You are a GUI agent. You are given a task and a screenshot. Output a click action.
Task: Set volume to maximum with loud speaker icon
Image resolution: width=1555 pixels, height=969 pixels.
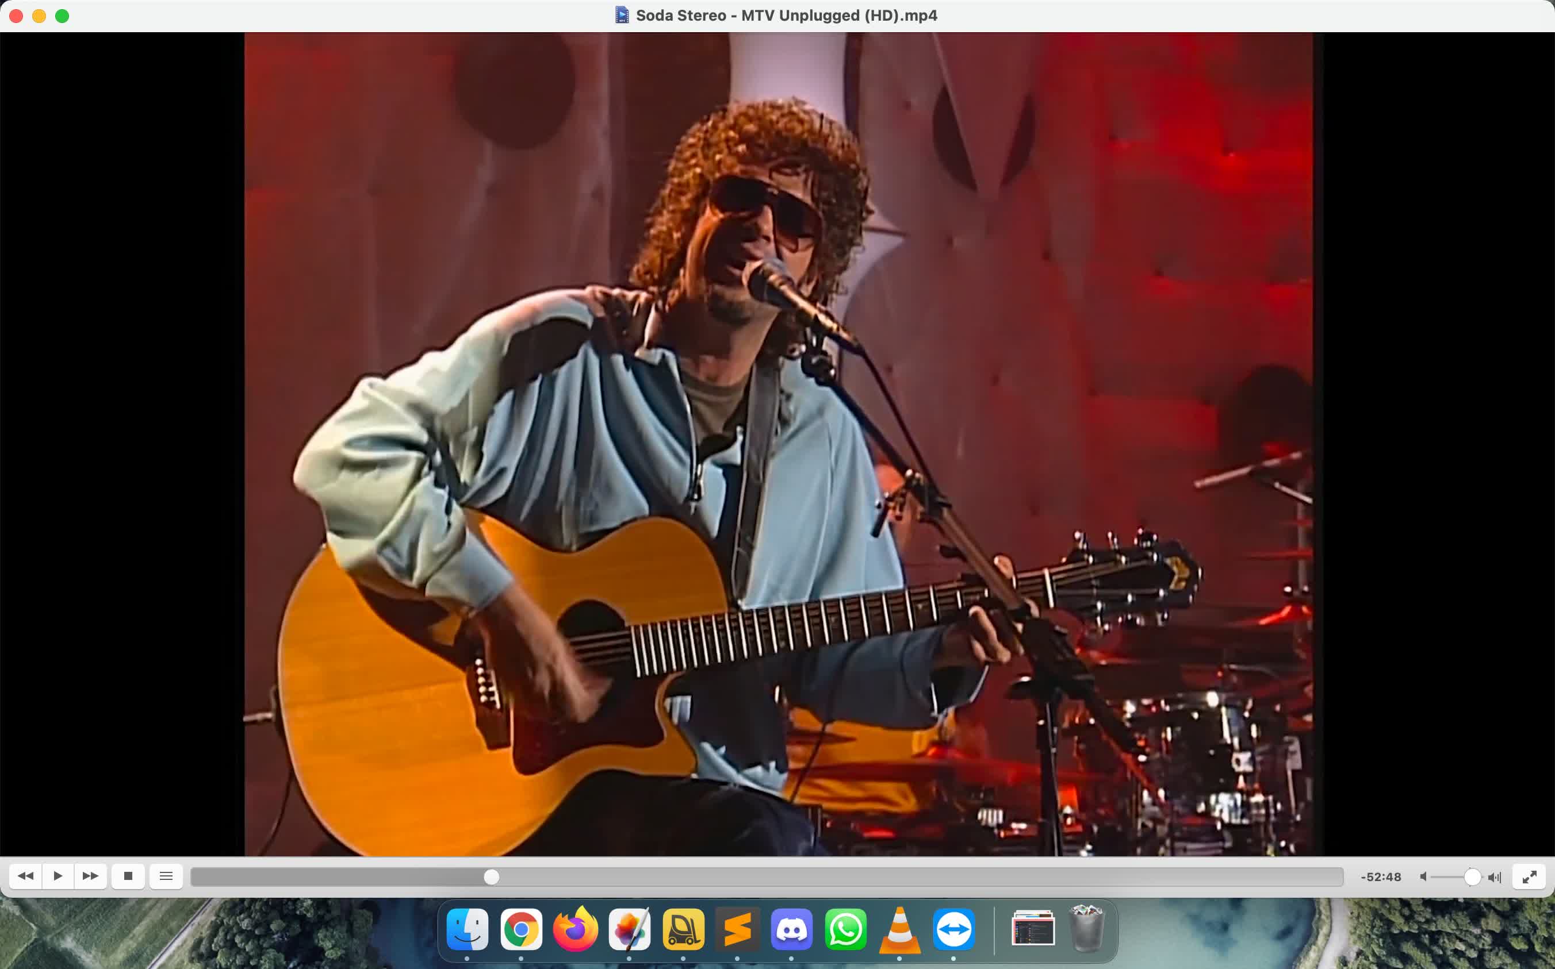(x=1495, y=876)
